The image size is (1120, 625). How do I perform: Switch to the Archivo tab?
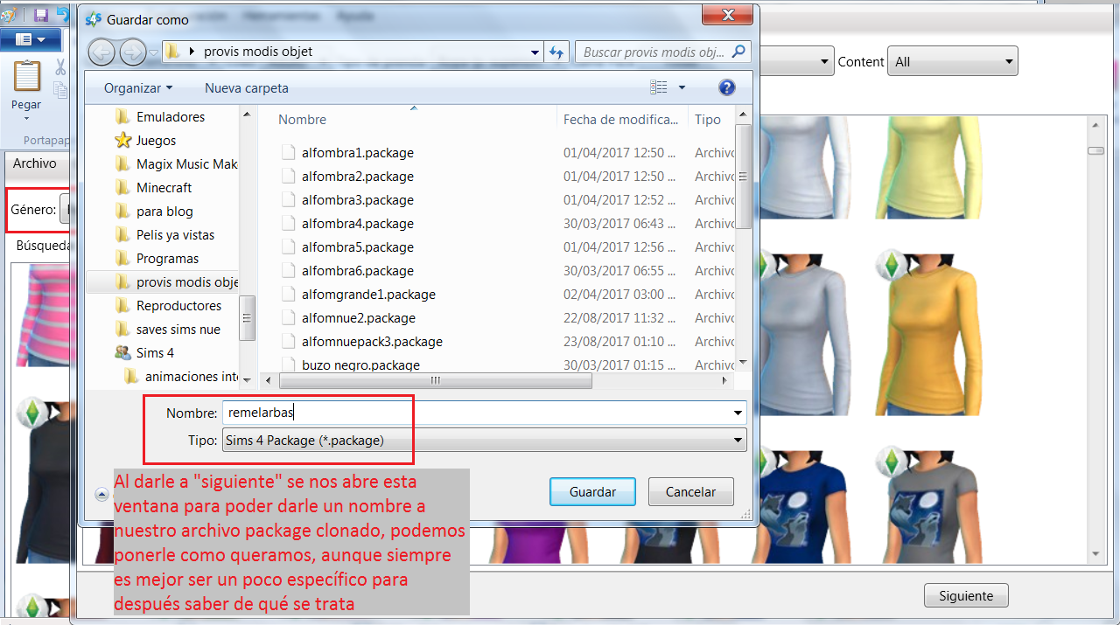pyautogui.click(x=35, y=163)
